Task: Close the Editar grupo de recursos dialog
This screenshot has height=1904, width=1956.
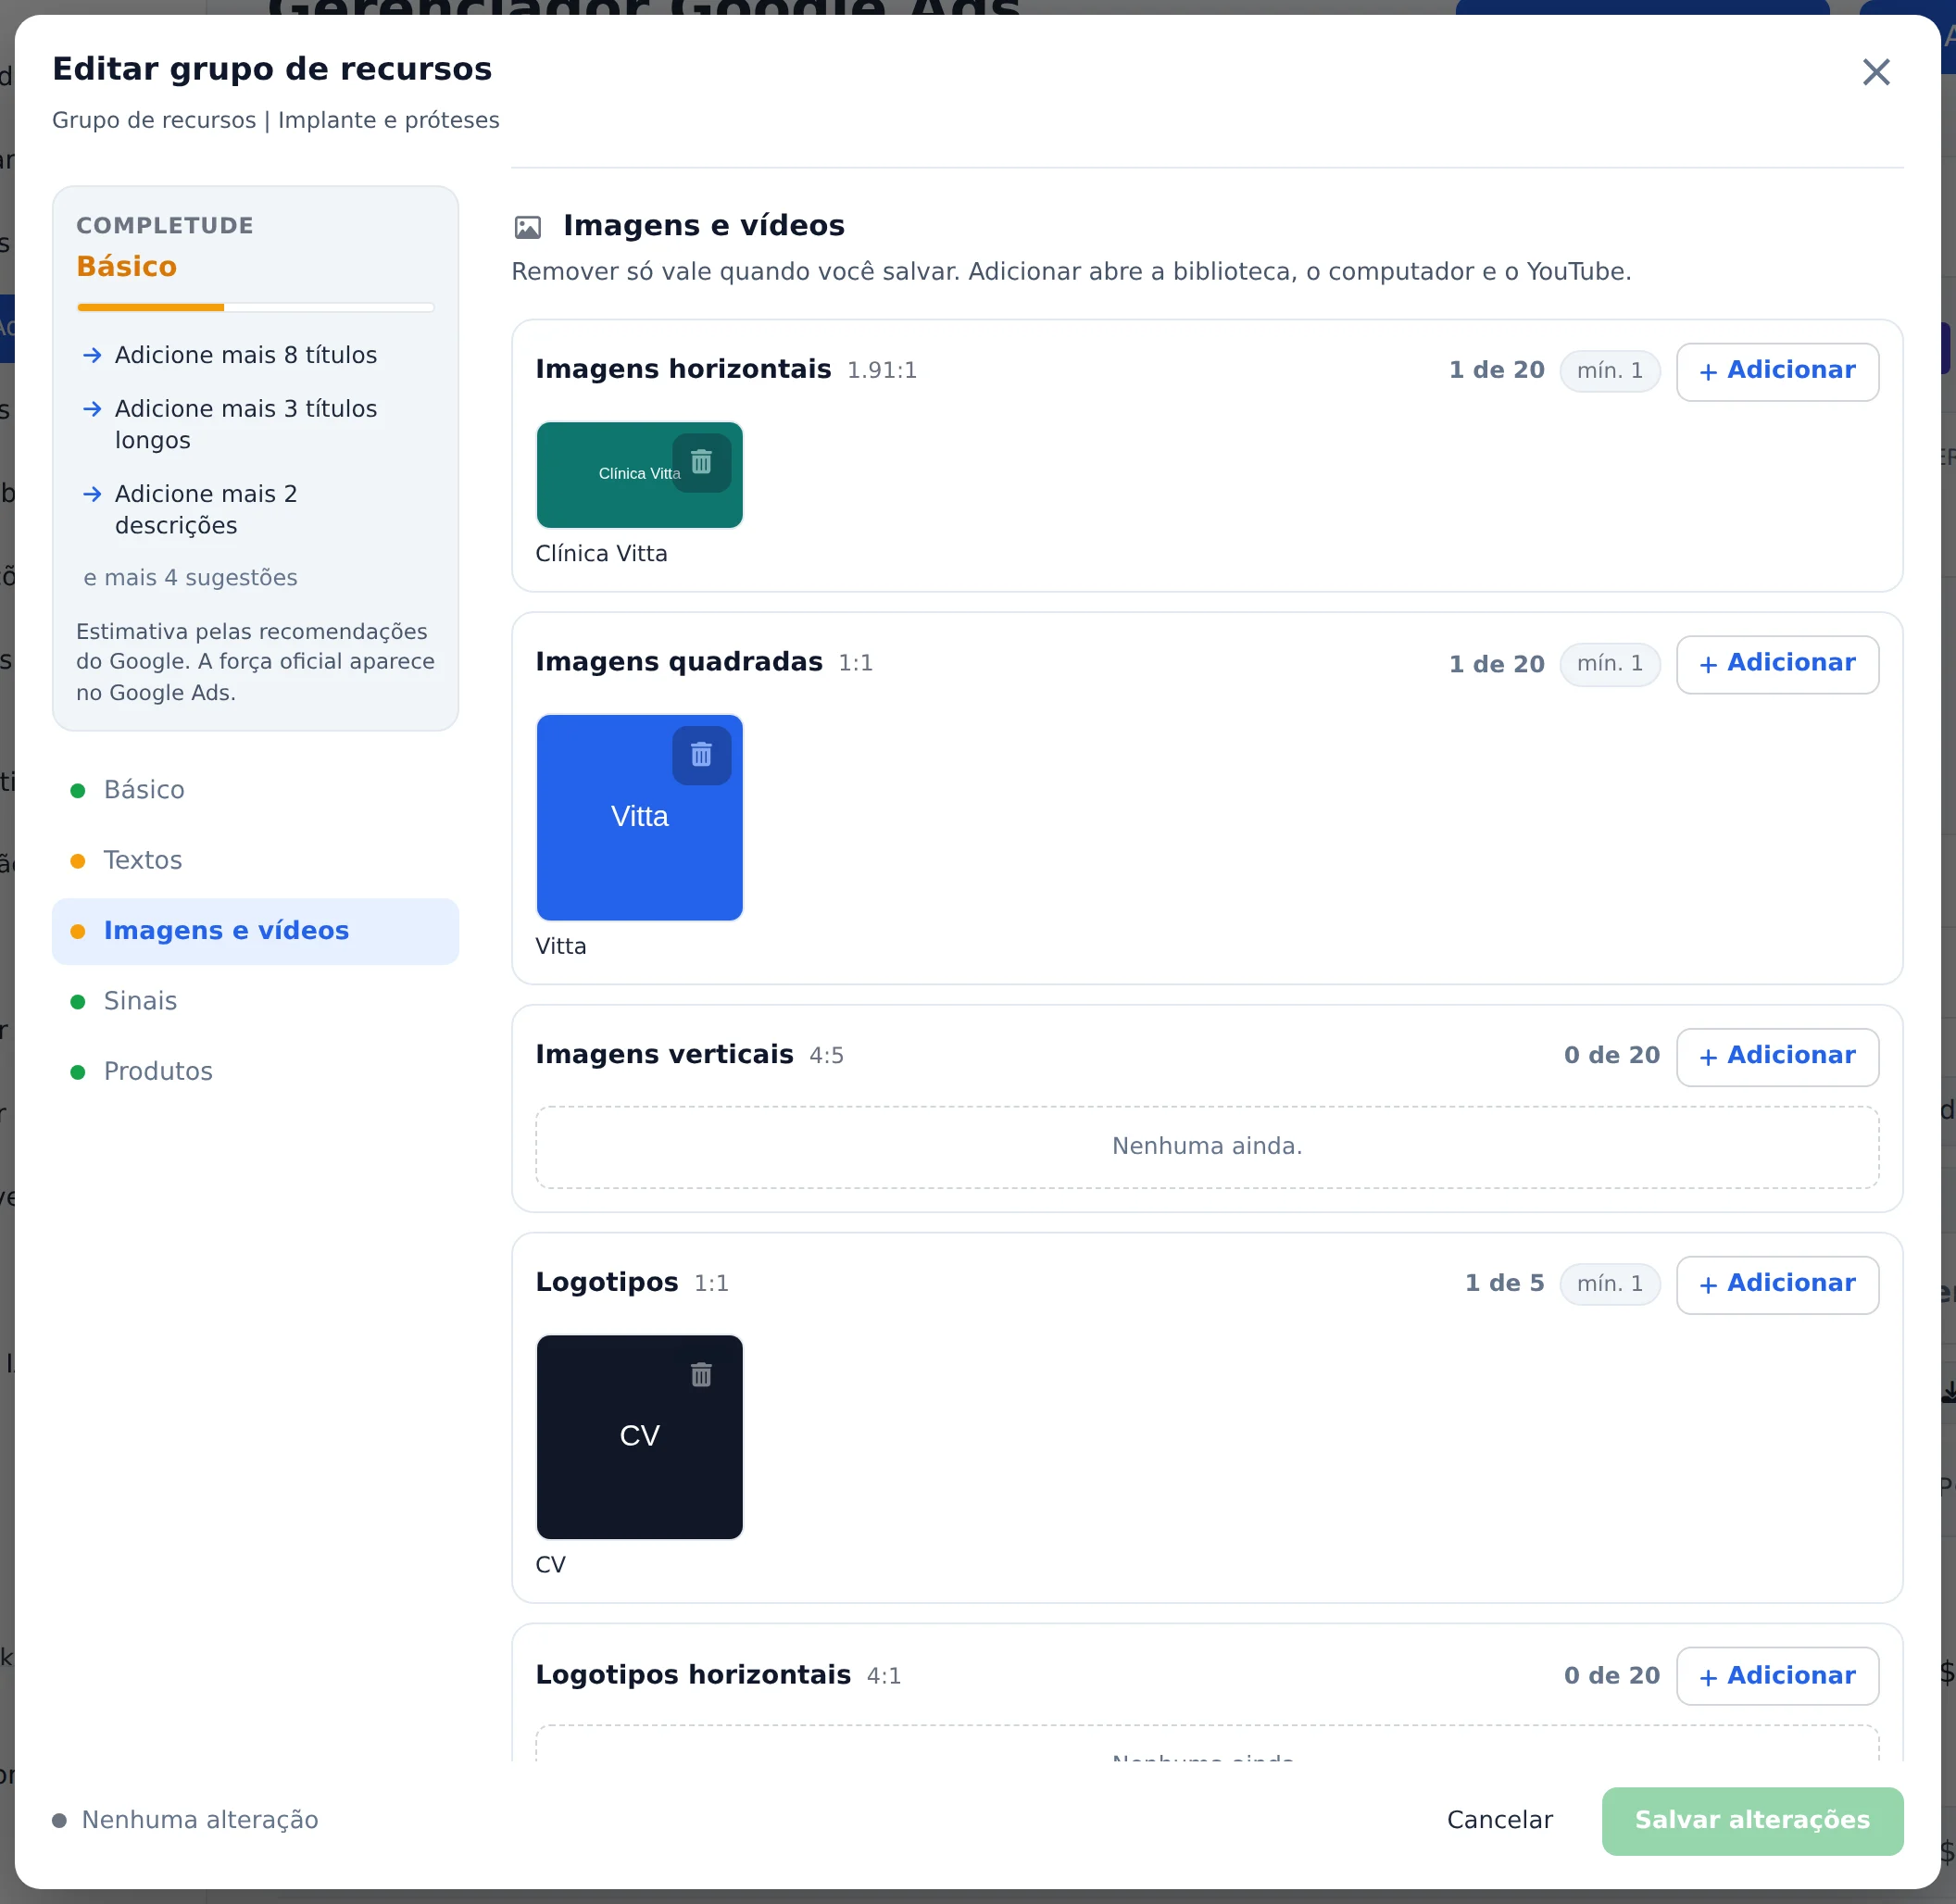Action: pos(1876,72)
